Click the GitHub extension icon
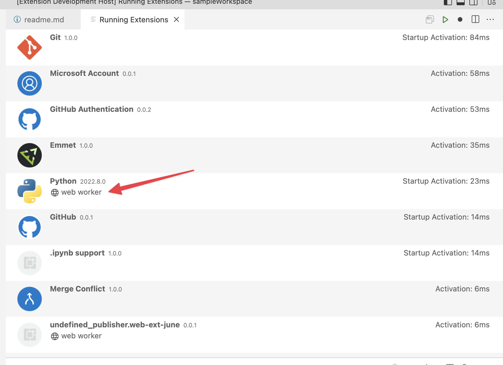 tap(29, 227)
